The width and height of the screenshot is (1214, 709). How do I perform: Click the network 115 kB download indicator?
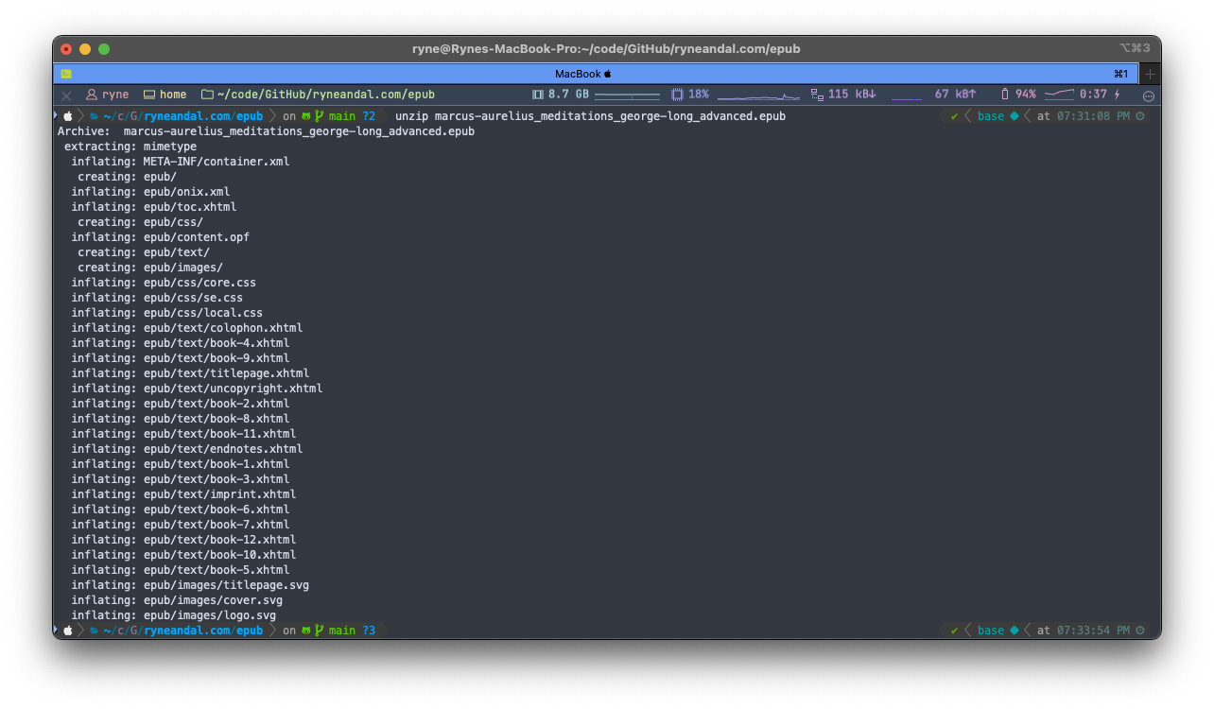tap(844, 95)
